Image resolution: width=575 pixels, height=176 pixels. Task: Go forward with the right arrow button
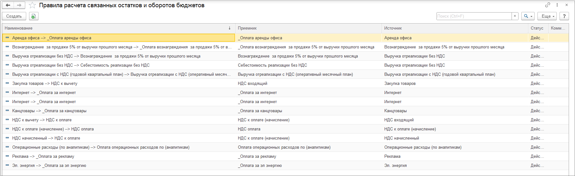click(19, 5)
